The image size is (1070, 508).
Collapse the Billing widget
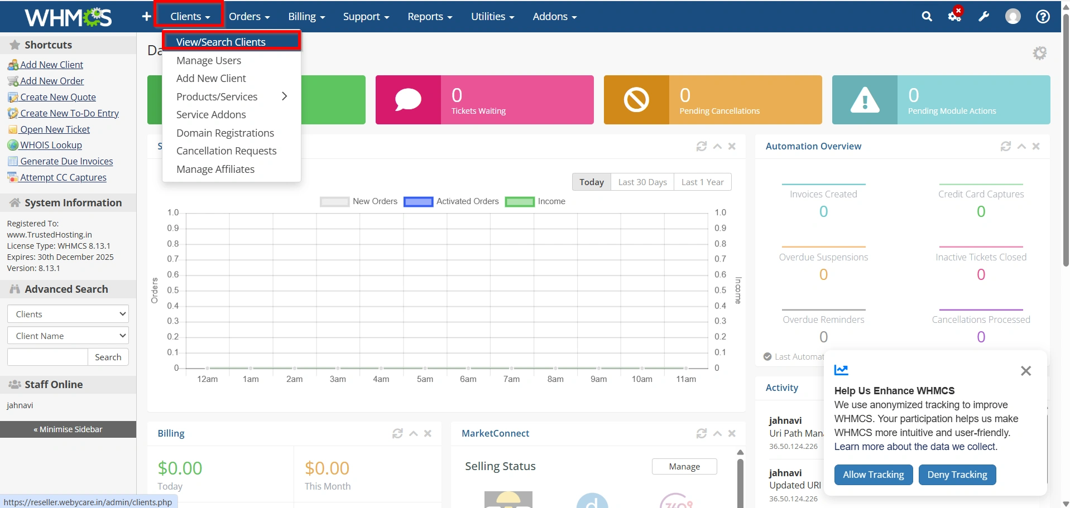coord(413,433)
